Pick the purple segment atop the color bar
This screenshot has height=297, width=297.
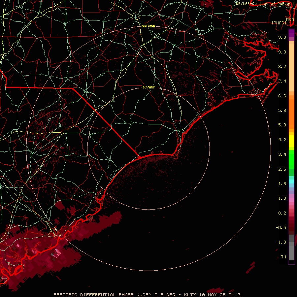click(x=291, y=33)
